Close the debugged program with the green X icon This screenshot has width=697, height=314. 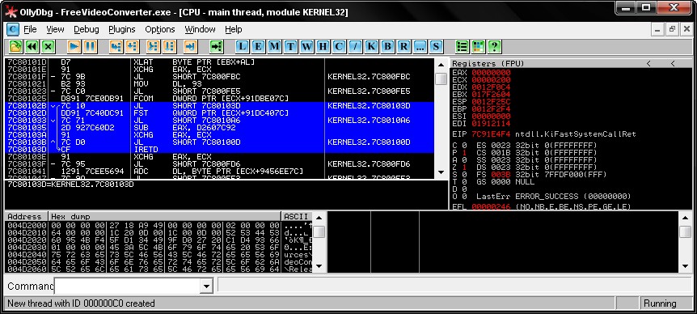pyautogui.click(x=48, y=46)
